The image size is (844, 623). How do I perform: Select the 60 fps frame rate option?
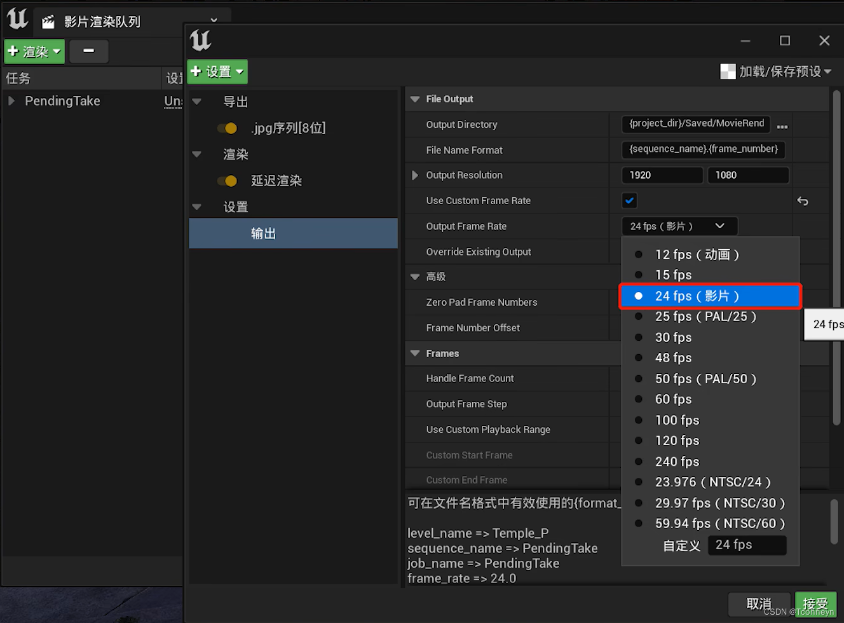[673, 399]
